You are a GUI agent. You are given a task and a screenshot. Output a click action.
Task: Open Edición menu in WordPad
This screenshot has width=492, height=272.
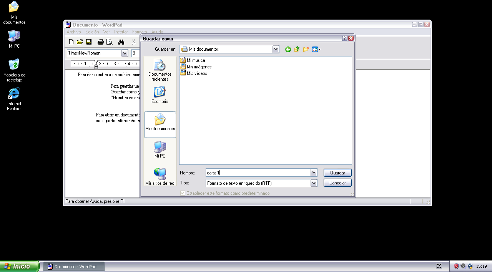tap(92, 32)
